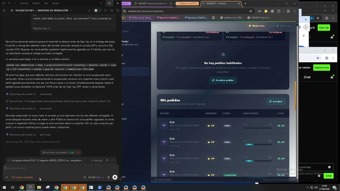Open the Chrome profile avatar icon

(288, 11)
